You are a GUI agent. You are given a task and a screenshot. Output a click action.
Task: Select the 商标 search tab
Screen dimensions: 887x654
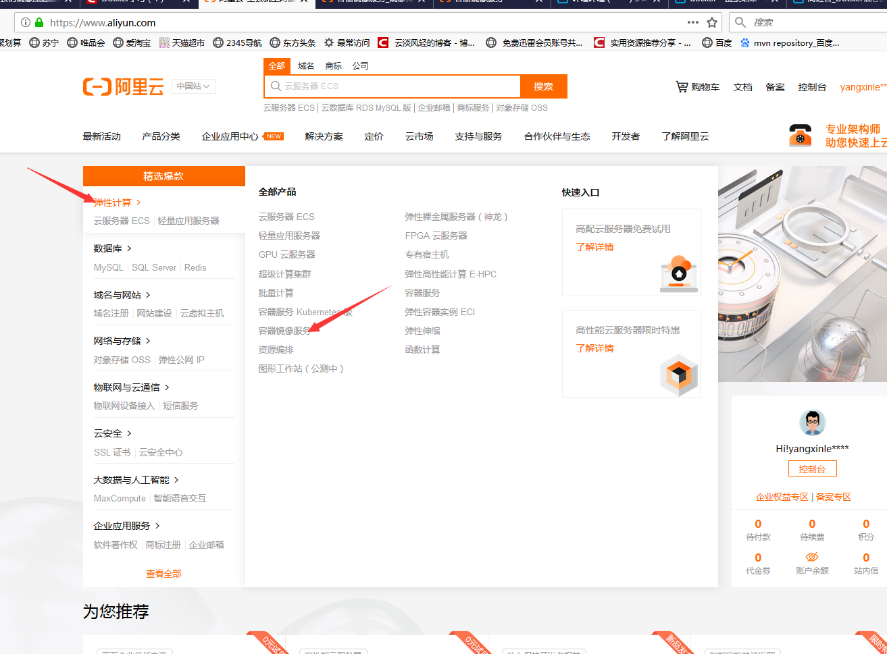(x=334, y=66)
